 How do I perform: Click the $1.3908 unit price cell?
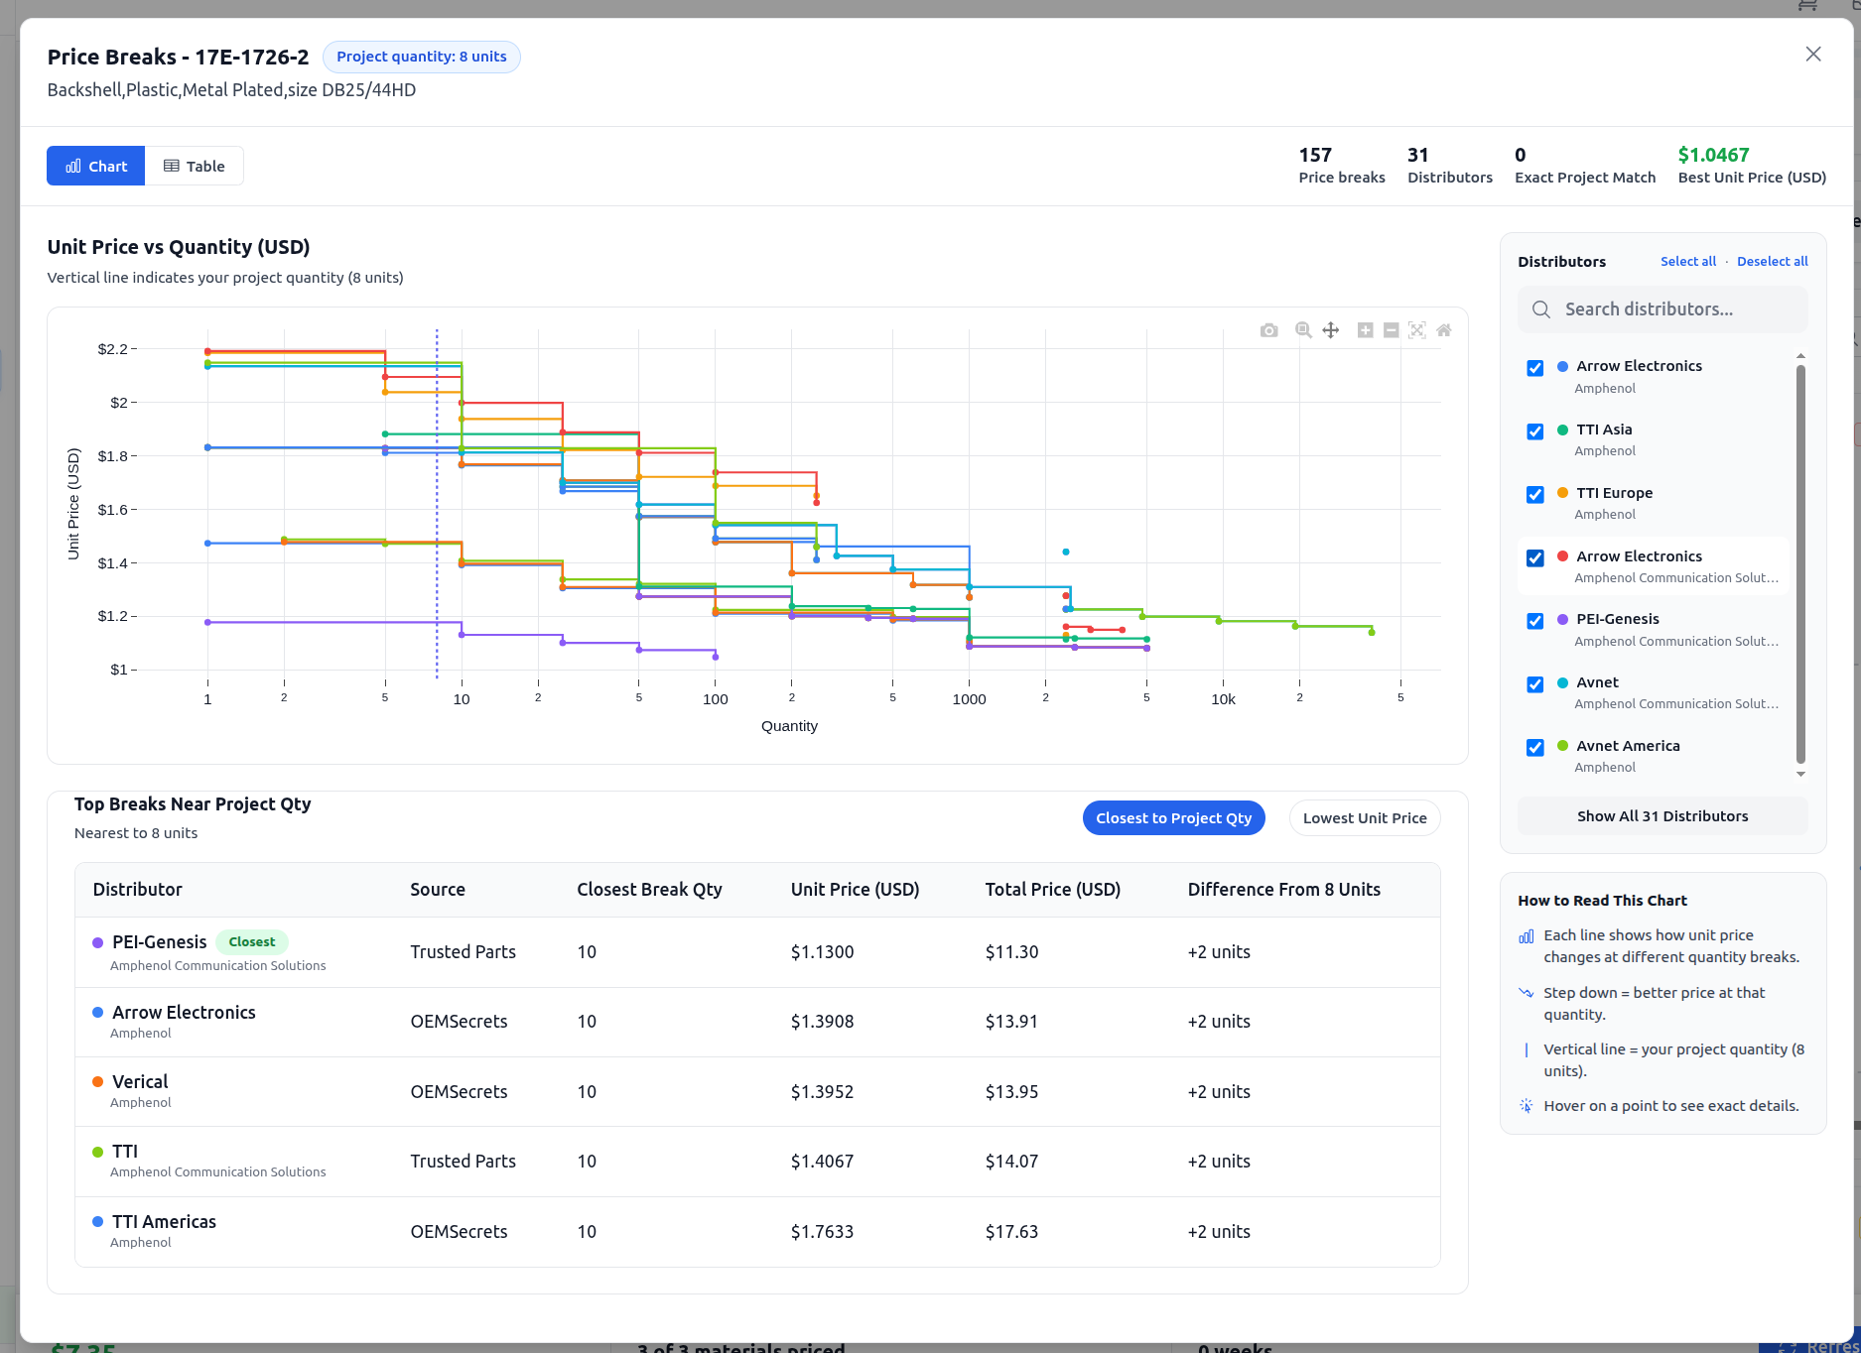pos(822,1022)
